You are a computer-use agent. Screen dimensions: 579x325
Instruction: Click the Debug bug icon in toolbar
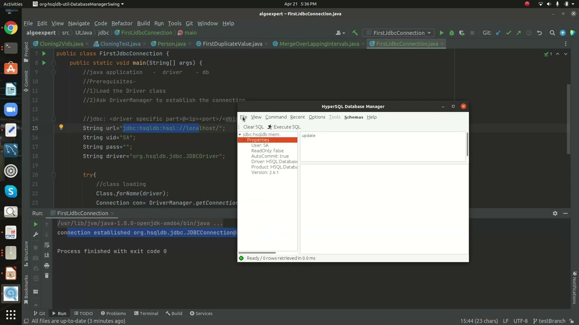451,33
